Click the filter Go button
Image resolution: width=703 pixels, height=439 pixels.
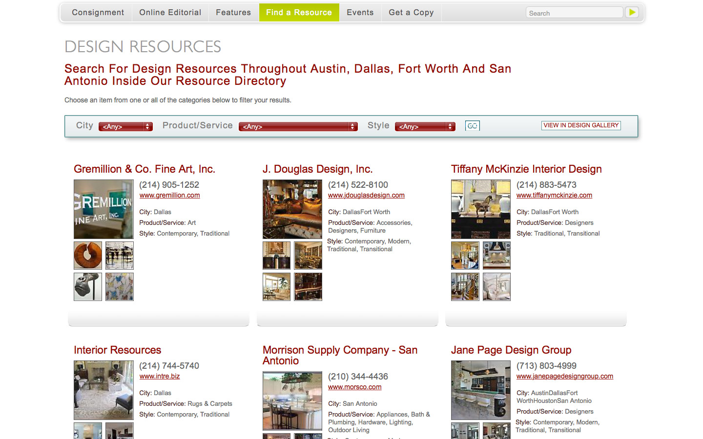472,126
